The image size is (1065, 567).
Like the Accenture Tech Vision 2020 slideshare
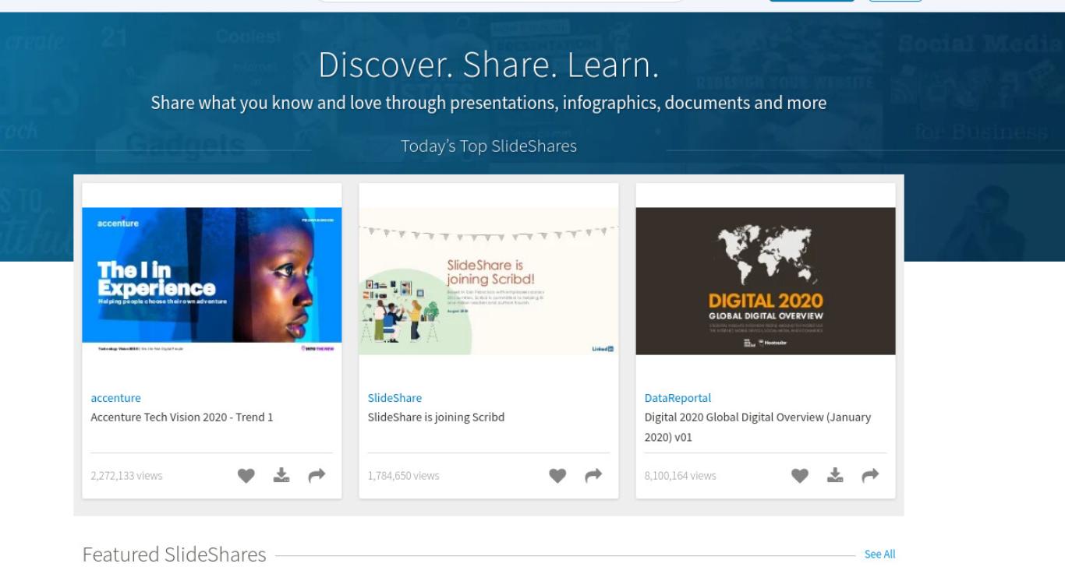tap(246, 475)
